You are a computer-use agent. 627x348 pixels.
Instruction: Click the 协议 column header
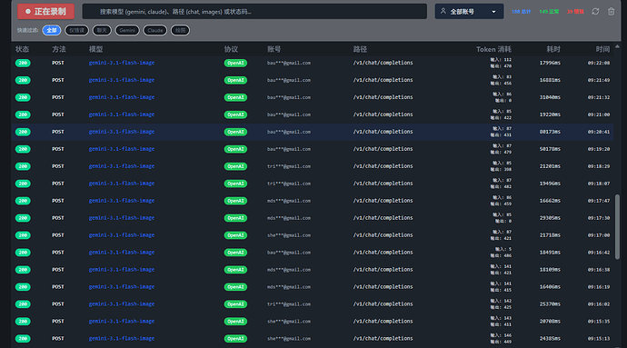(x=231, y=49)
